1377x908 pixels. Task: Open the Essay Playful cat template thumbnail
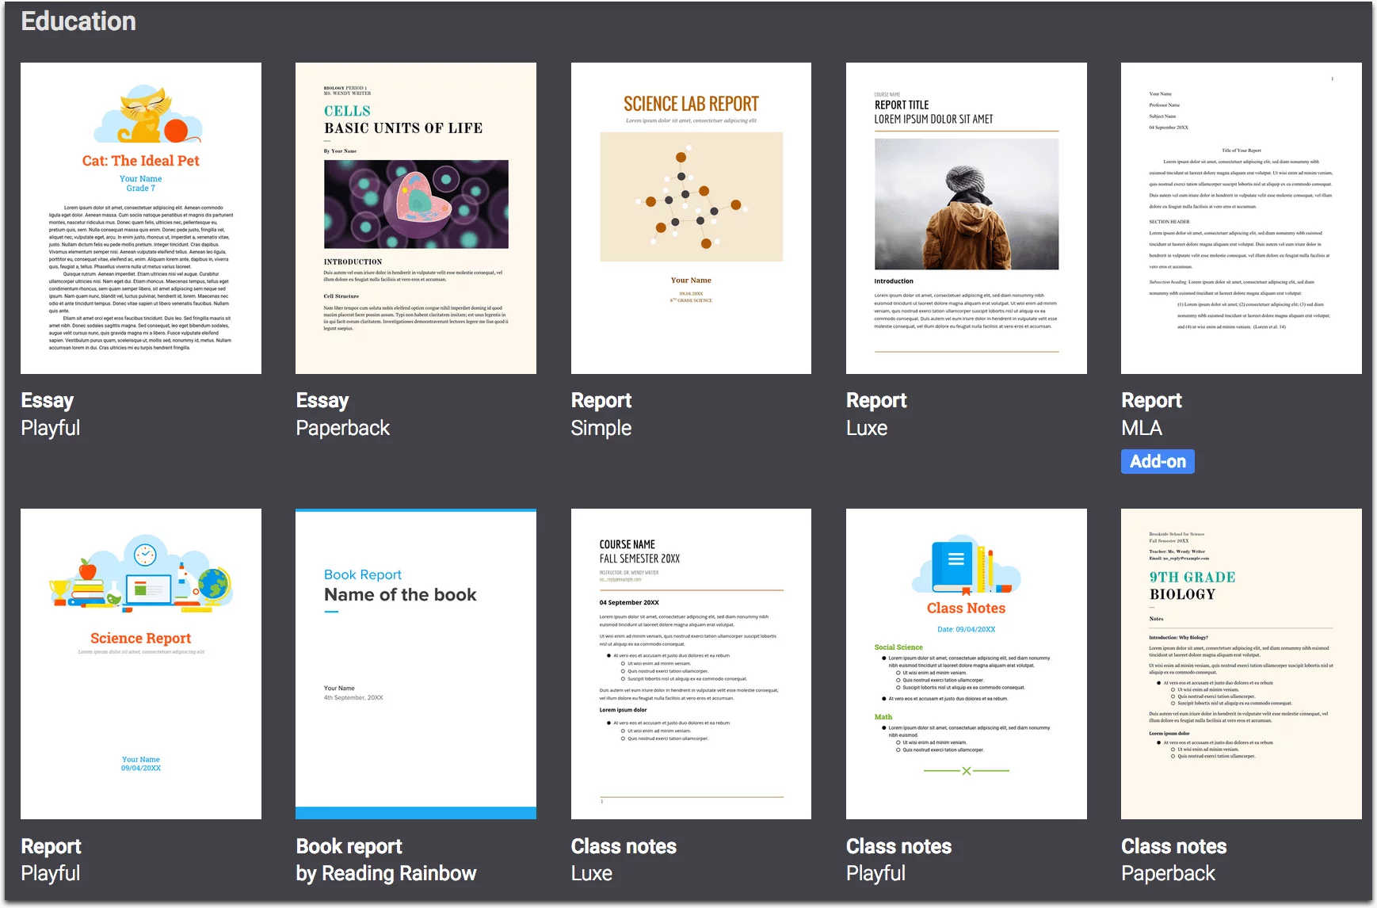coord(141,218)
